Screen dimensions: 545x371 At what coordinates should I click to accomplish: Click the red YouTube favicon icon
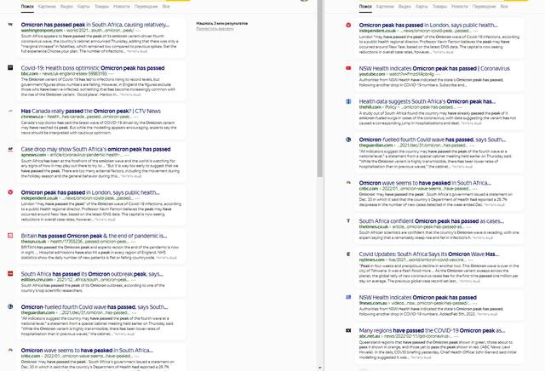coord(348,67)
